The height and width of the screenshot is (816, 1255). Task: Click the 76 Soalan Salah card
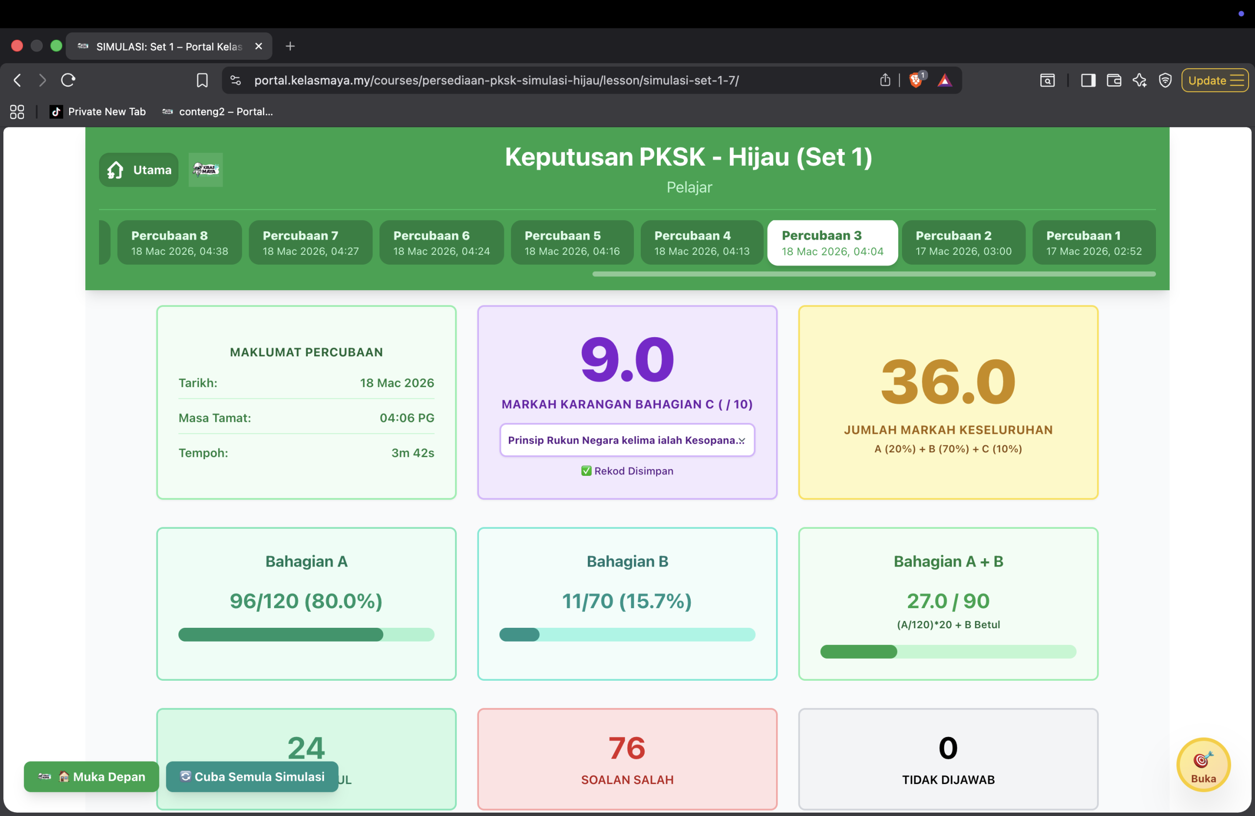point(627,759)
